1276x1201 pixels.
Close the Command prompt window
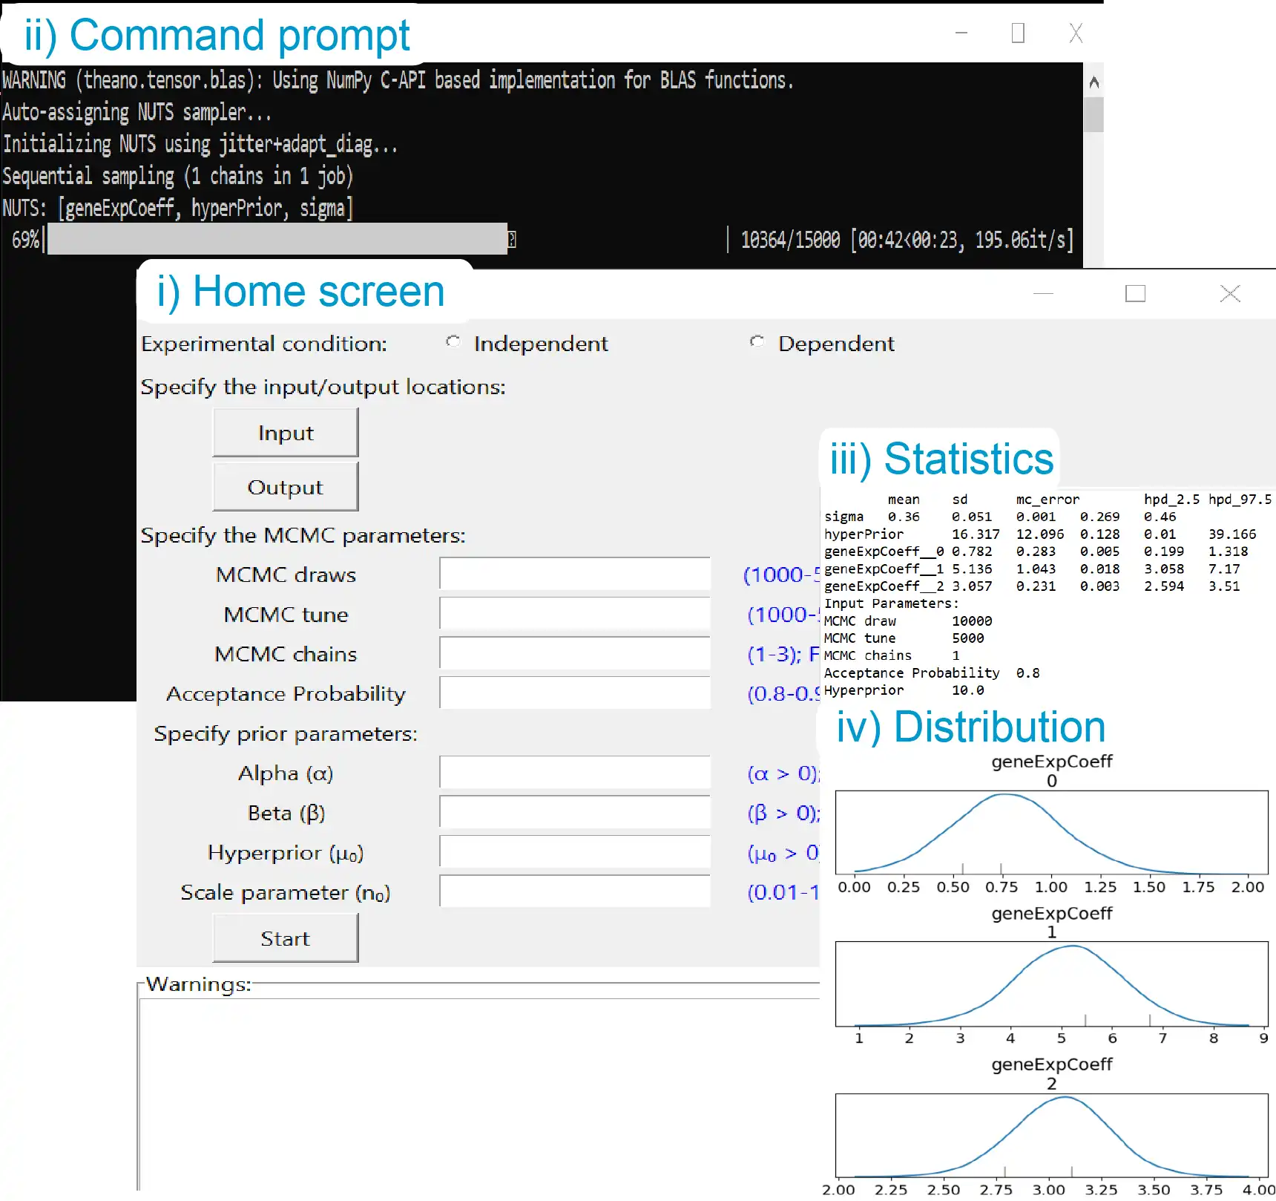click(1076, 33)
